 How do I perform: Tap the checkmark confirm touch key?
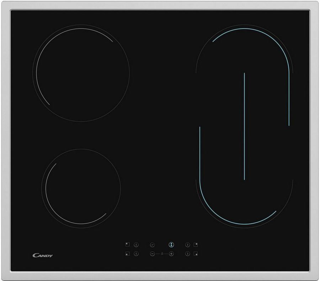click(152, 244)
